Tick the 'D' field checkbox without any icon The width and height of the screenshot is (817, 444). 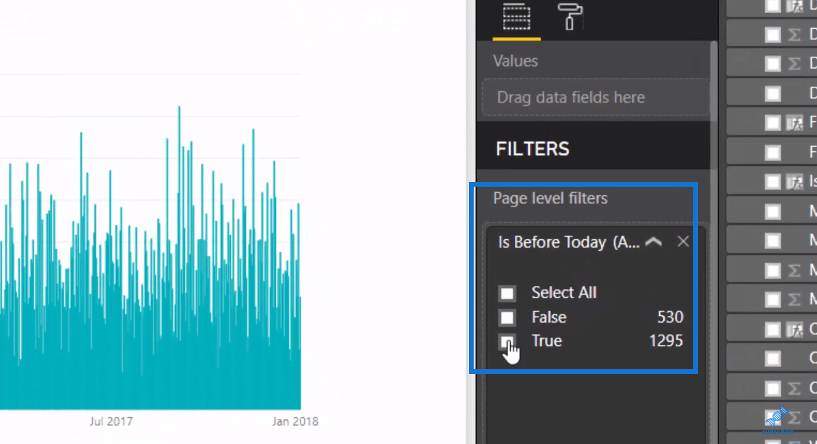pyautogui.click(x=773, y=93)
